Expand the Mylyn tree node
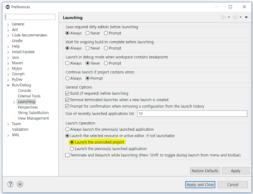This screenshot has width=253, height=194. coord(8,69)
